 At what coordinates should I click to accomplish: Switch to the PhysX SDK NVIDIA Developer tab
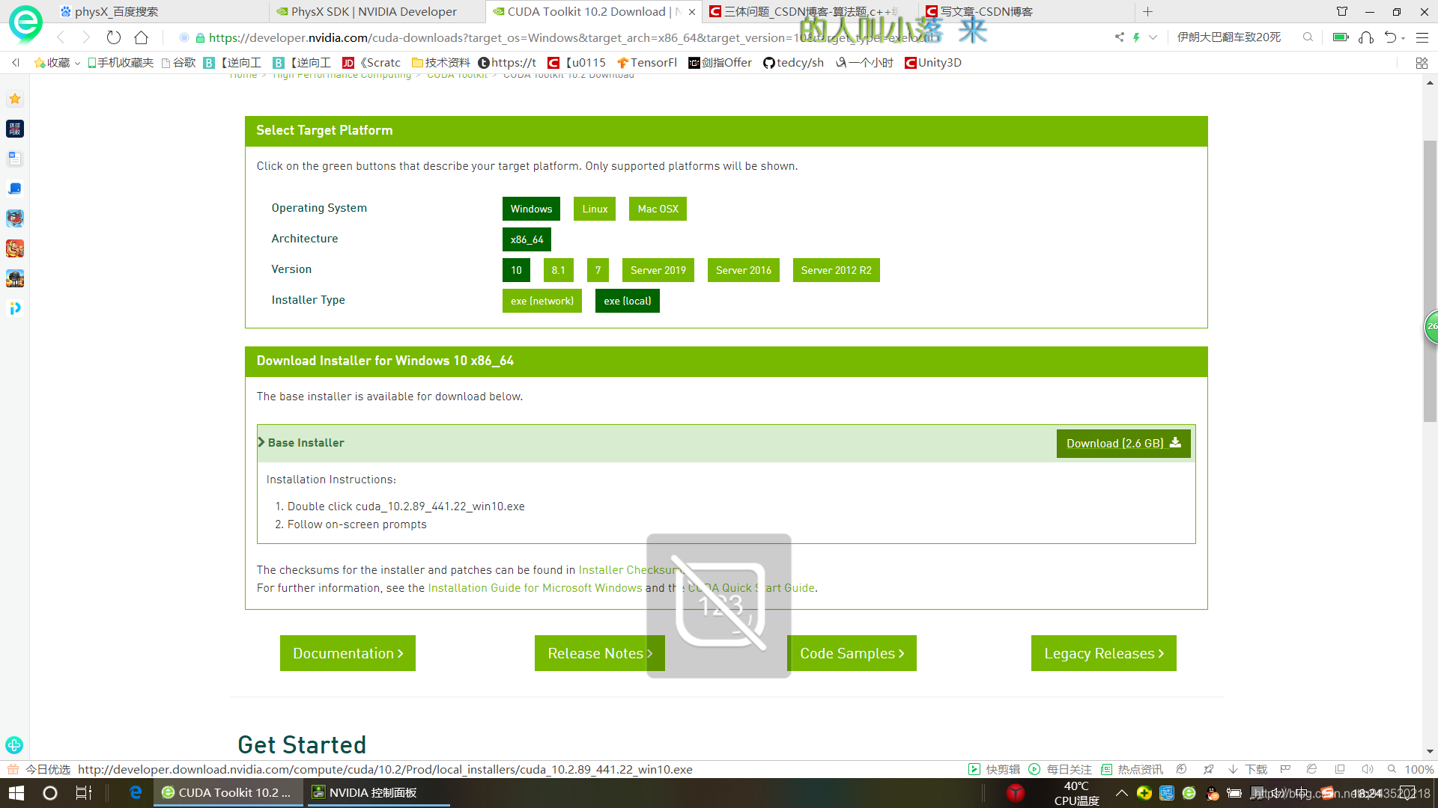367,11
